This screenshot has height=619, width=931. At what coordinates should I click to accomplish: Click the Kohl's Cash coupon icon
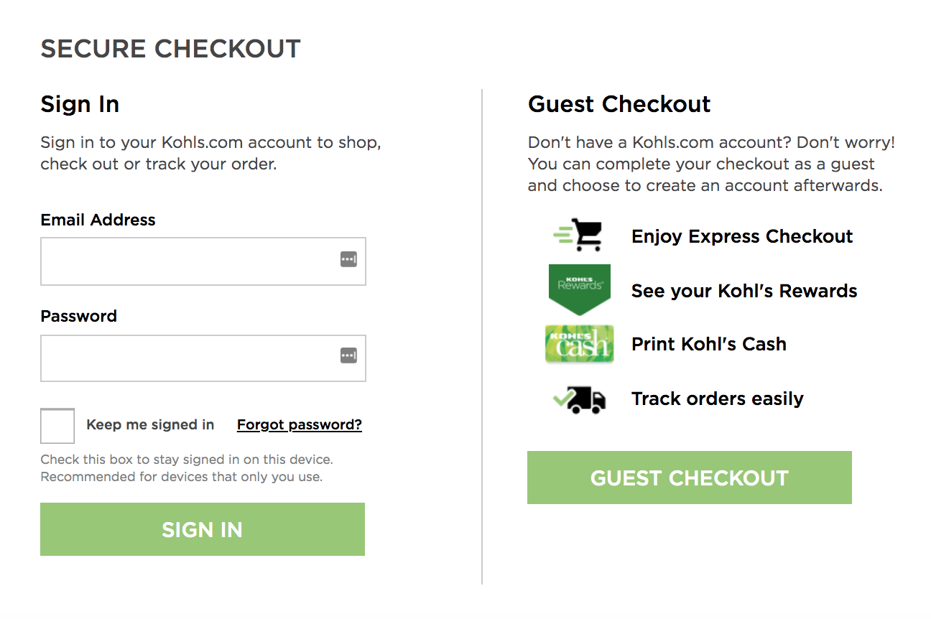[x=579, y=344]
